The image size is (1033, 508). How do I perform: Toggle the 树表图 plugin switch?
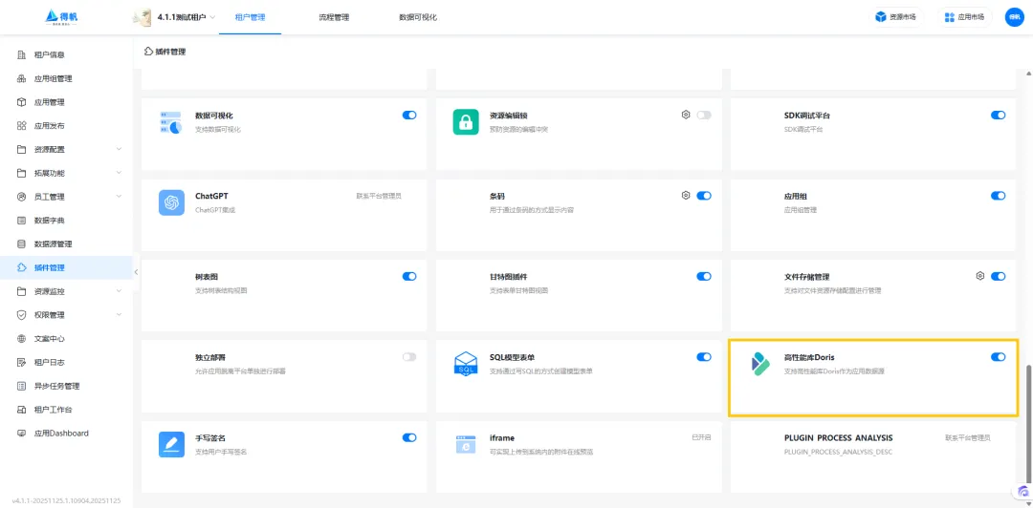(x=409, y=276)
